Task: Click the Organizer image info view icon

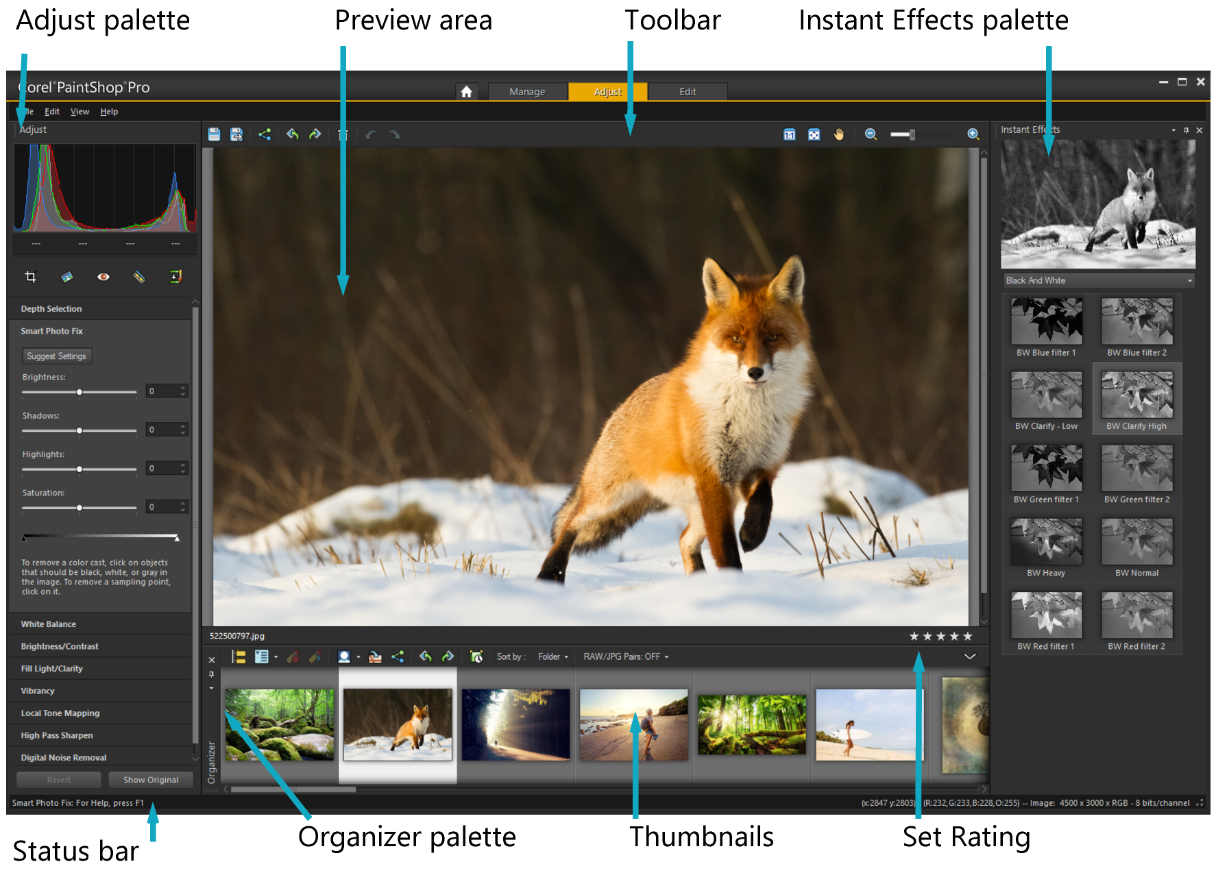Action: pyautogui.click(x=262, y=657)
